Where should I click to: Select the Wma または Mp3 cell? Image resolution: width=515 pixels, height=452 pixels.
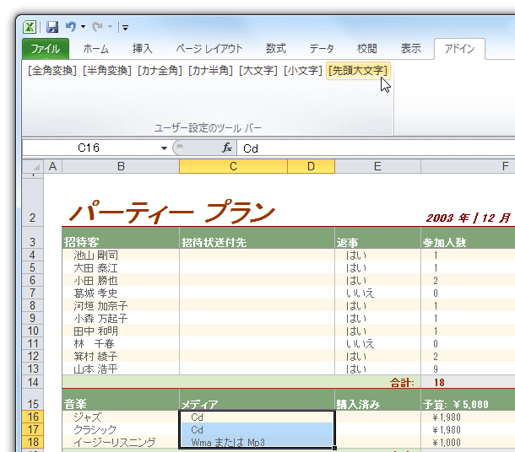click(257, 442)
